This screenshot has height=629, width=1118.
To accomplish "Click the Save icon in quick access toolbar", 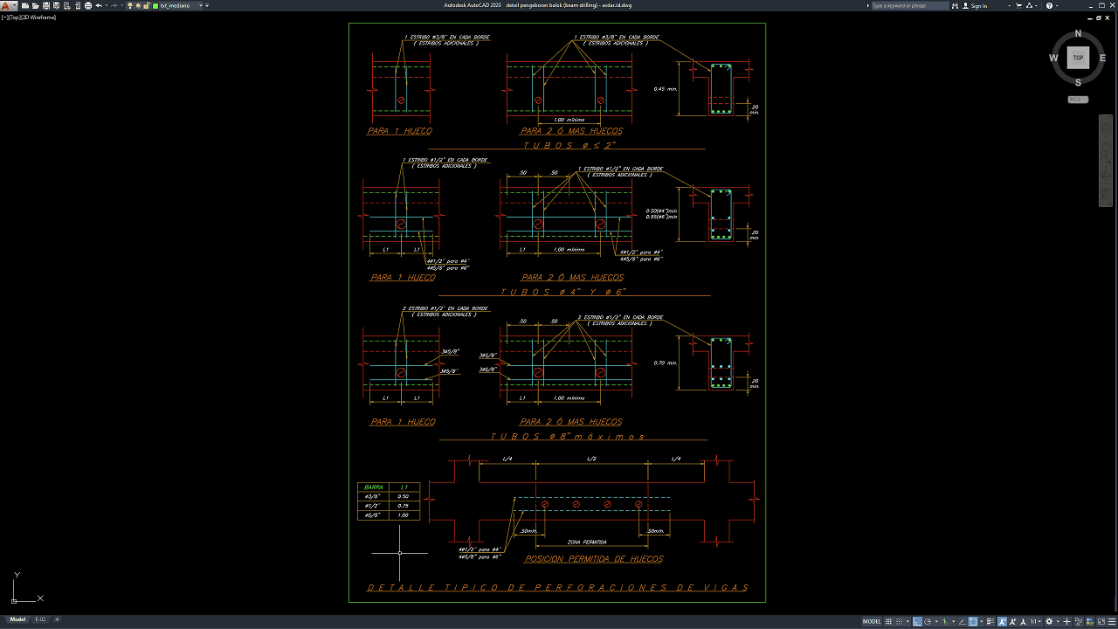I will pos(45,6).
